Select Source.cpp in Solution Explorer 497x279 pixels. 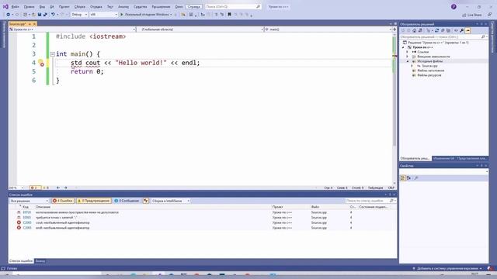[x=429, y=66]
